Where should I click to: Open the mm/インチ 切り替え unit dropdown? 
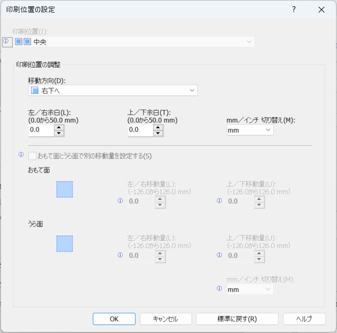click(x=249, y=130)
